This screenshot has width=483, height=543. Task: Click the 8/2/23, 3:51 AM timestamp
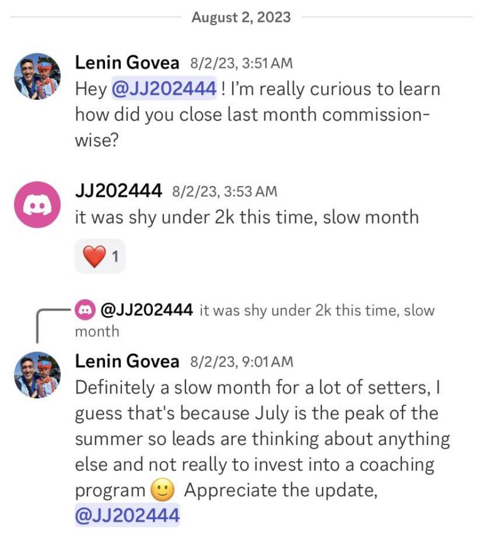tap(241, 63)
